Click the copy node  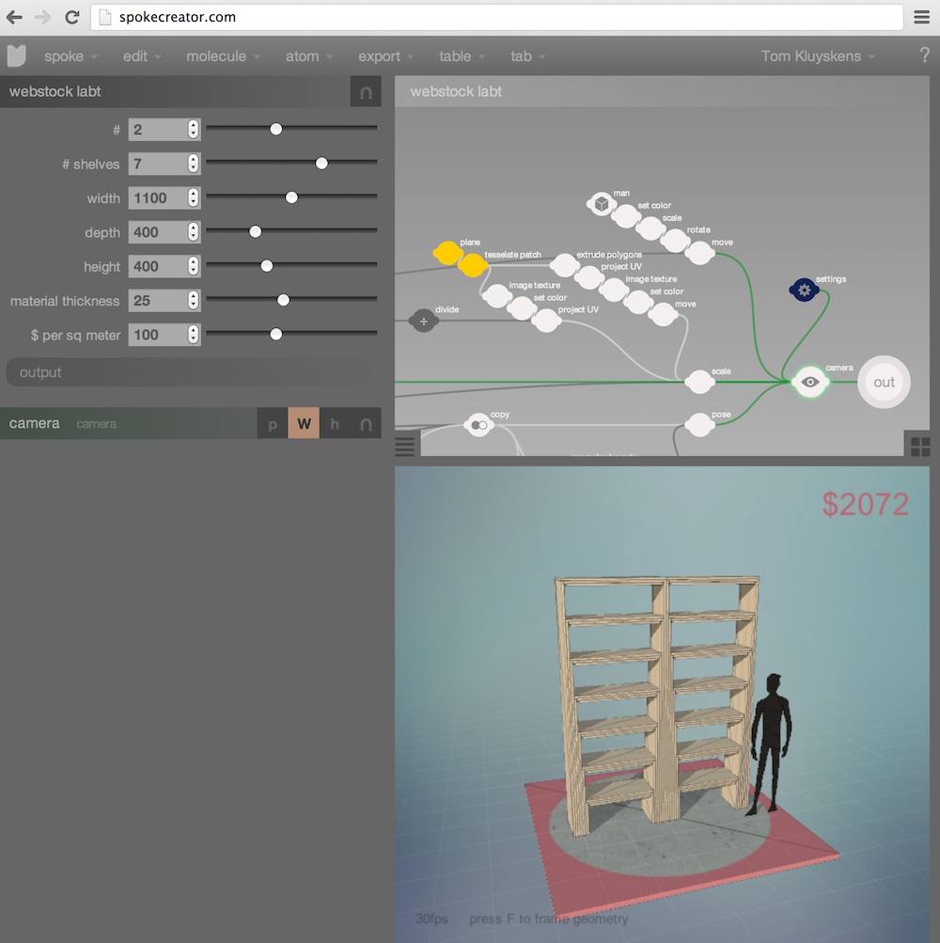478,424
